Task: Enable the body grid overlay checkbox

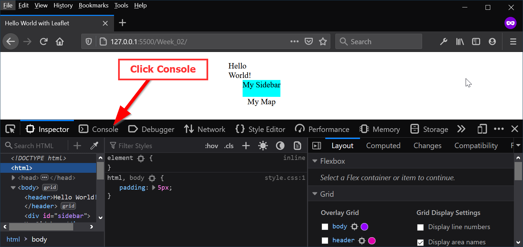Action: (325, 227)
